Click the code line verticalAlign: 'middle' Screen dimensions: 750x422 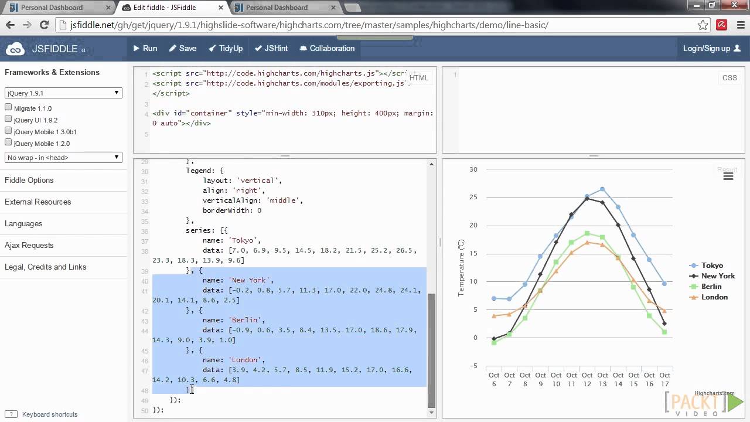(253, 200)
